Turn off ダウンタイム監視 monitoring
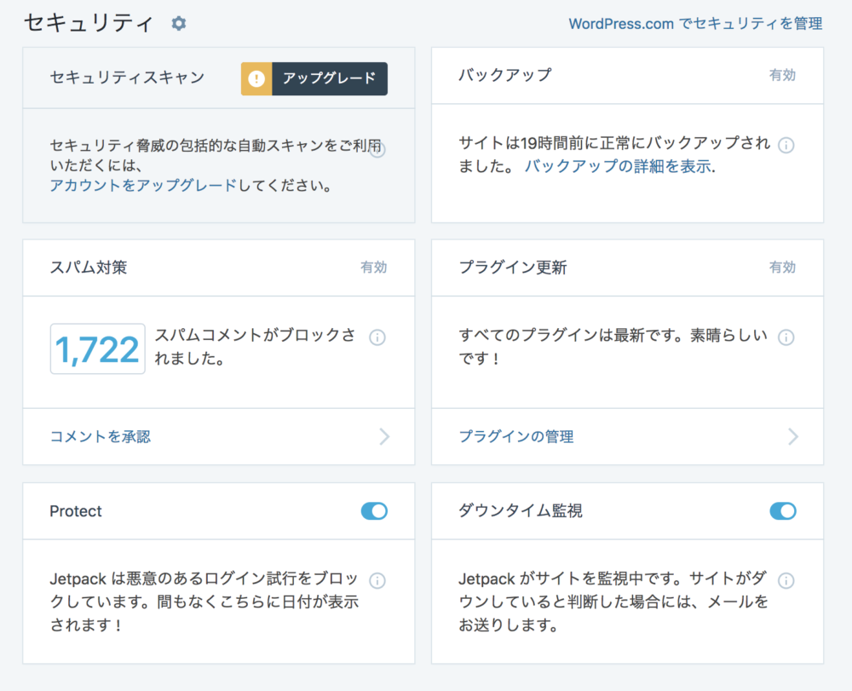Screen dimensions: 852x691 pyautogui.click(x=782, y=511)
